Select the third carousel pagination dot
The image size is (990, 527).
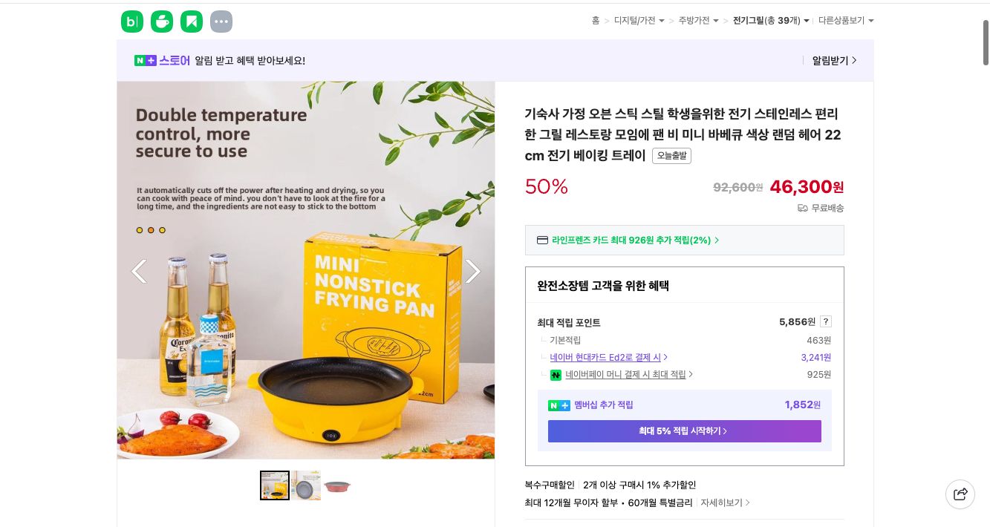(x=163, y=230)
